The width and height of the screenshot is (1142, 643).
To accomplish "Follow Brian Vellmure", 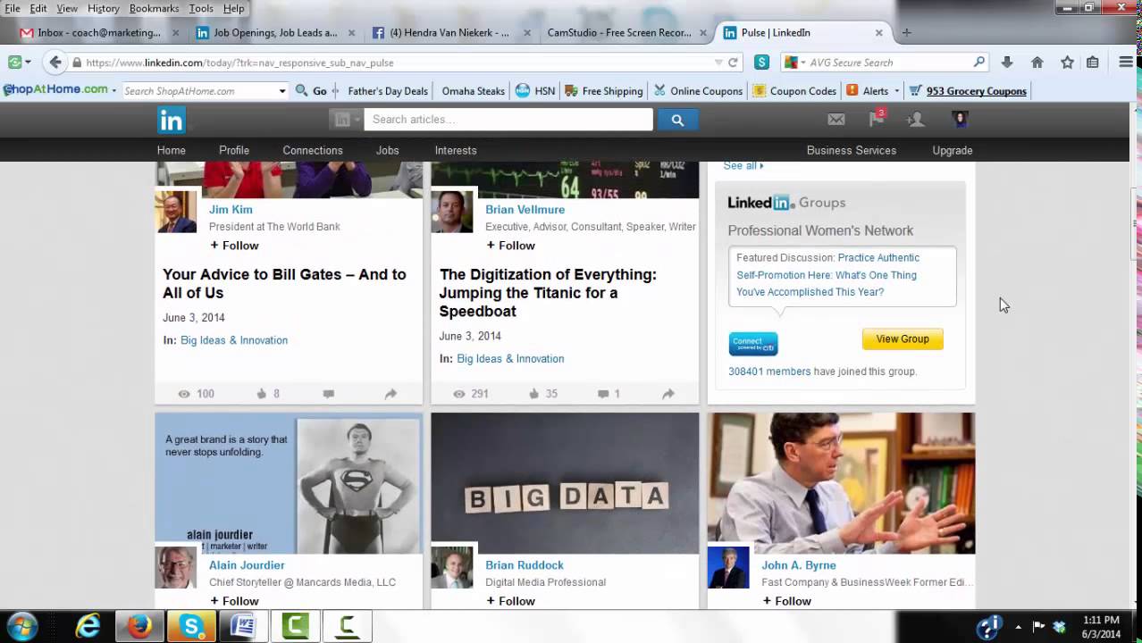I will click(x=510, y=246).
